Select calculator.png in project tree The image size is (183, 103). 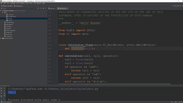point(9,23)
